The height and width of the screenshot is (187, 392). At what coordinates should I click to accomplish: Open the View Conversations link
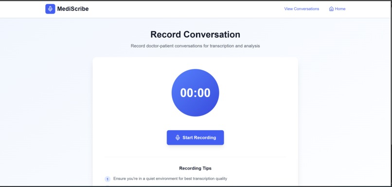pos(302,9)
